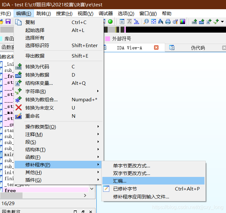This screenshot has height=213, width=226.
Task: Click 重命名 rename menu entry
Action: coord(59,116)
